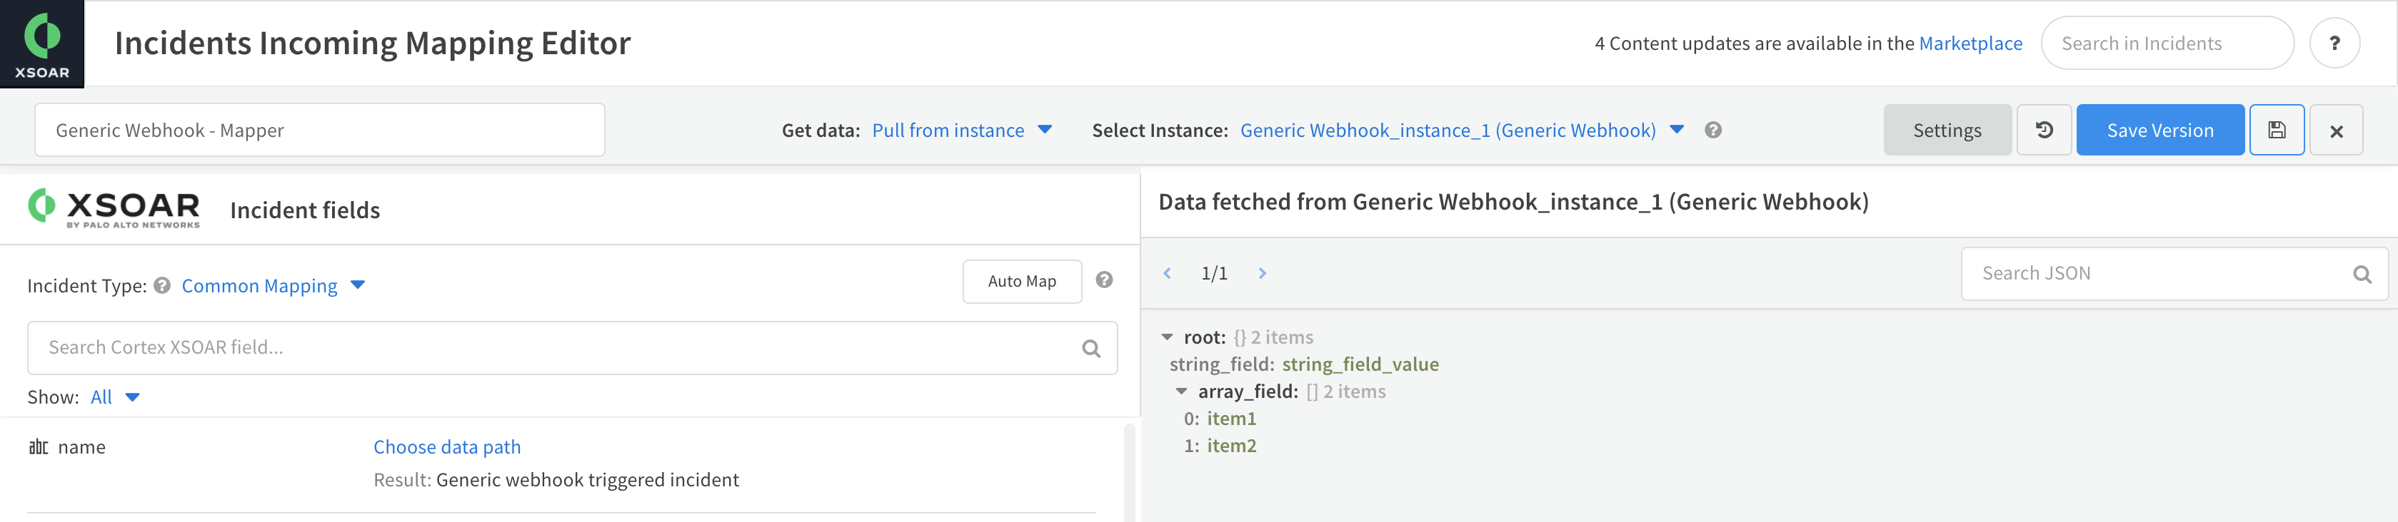
Task: Select item1 value in array_field
Action: (x=1232, y=419)
